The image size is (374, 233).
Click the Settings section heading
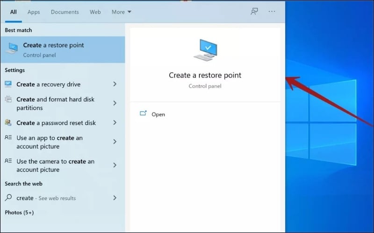pos(15,70)
